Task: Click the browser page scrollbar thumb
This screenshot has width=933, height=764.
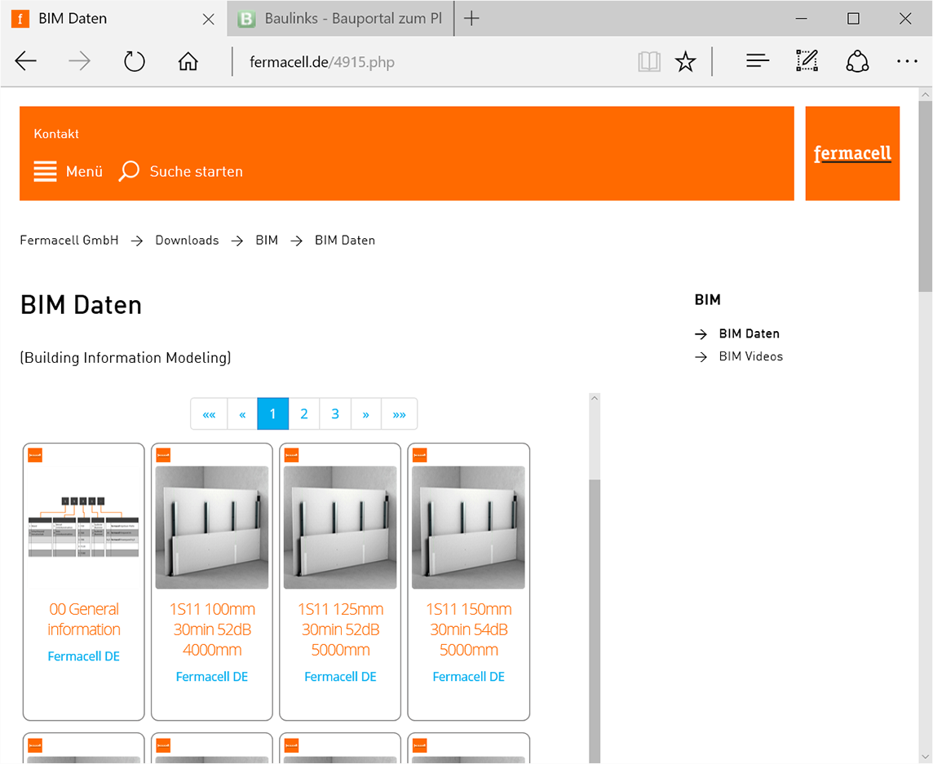Action: tap(926, 197)
